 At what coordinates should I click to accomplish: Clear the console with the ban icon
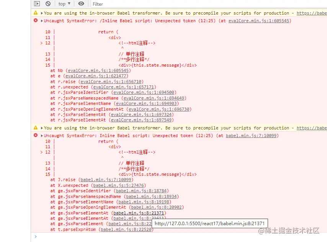coord(48,3)
